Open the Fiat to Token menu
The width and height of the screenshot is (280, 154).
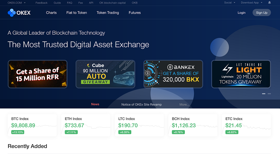pyautogui.click(x=77, y=13)
